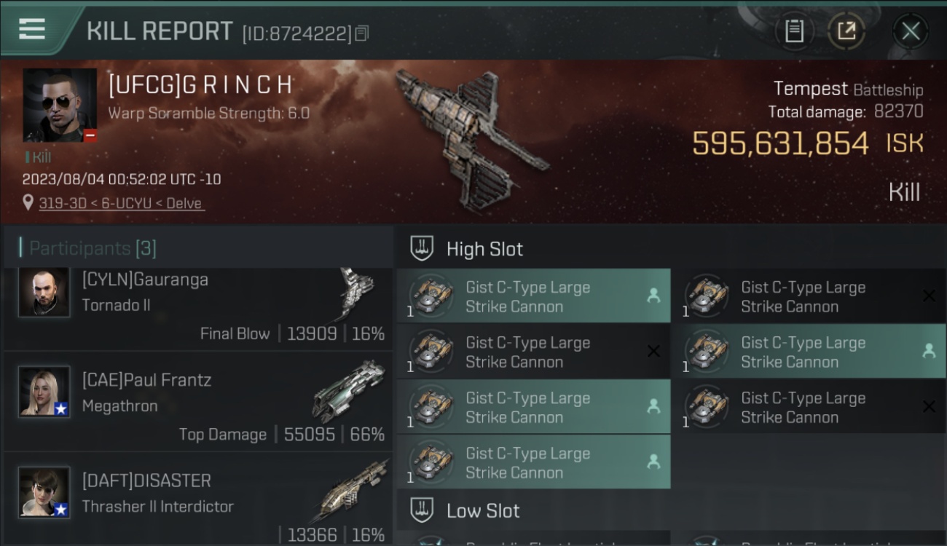Open the clipboard notes icon

pyautogui.click(x=794, y=31)
